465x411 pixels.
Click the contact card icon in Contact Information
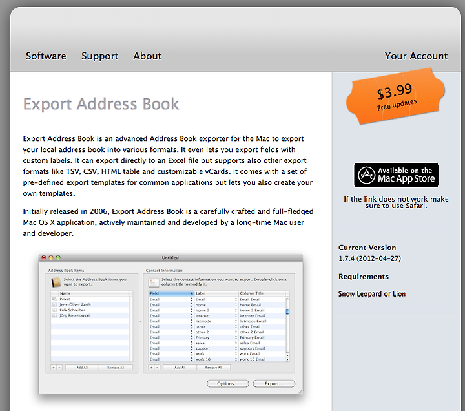[154, 282]
